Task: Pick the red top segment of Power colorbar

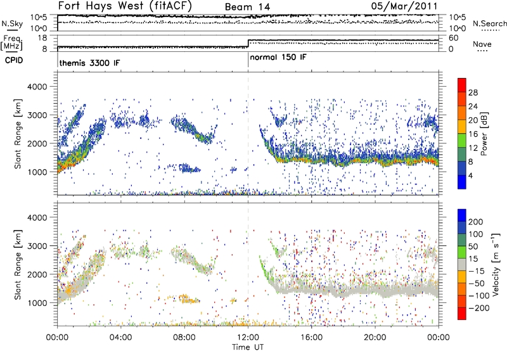Action: click(x=462, y=84)
